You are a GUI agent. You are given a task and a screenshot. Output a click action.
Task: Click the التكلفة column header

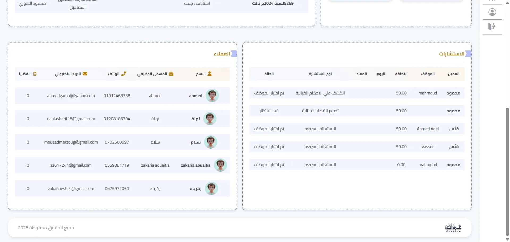click(401, 74)
